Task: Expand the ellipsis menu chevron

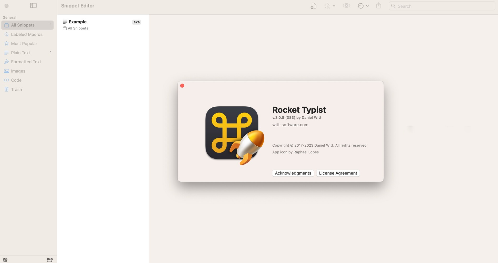Action: click(367, 6)
